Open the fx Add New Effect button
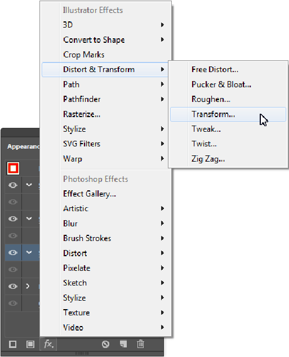Screen dimensions: 289x357 48,344
